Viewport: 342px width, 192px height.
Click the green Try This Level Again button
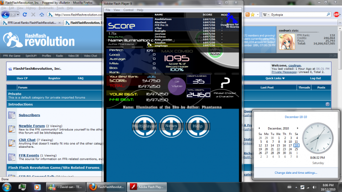click(x=215, y=52)
